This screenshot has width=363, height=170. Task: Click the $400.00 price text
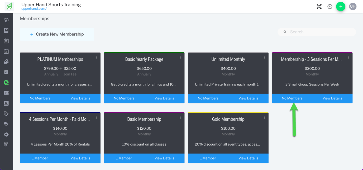click(x=228, y=68)
